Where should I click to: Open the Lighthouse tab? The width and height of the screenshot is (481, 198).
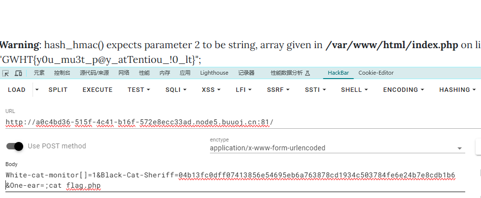click(x=214, y=73)
